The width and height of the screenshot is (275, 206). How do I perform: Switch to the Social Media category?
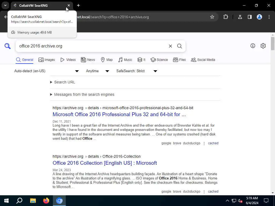click(203, 60)
